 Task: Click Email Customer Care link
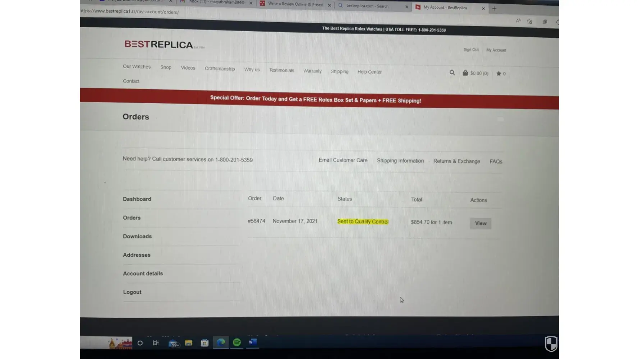point(343,160)
